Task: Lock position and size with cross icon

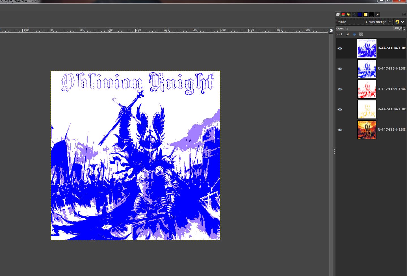Action: pos(354,34)
